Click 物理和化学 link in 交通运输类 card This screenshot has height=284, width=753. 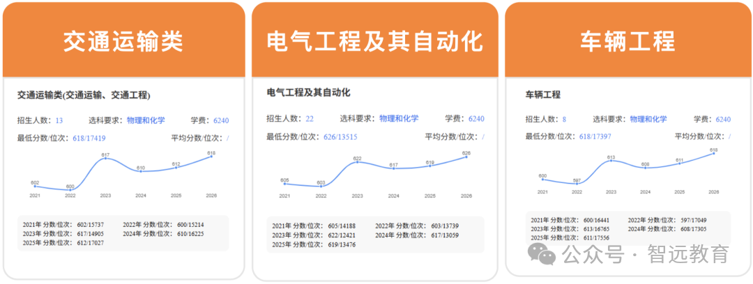pyautogui.click(x=146, y=120)
